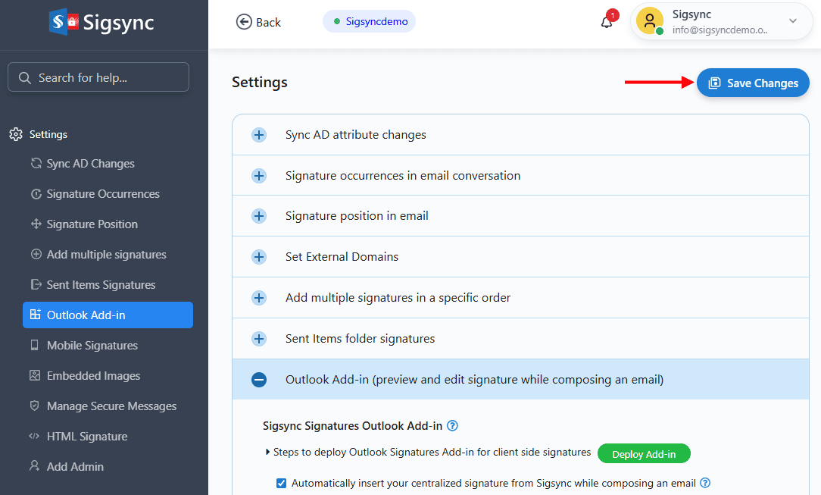Click the Sigsyncdemo tenant badge

point(370,21)
